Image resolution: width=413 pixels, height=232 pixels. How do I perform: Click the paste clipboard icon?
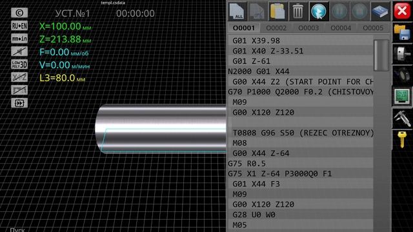tap(277, 12)
